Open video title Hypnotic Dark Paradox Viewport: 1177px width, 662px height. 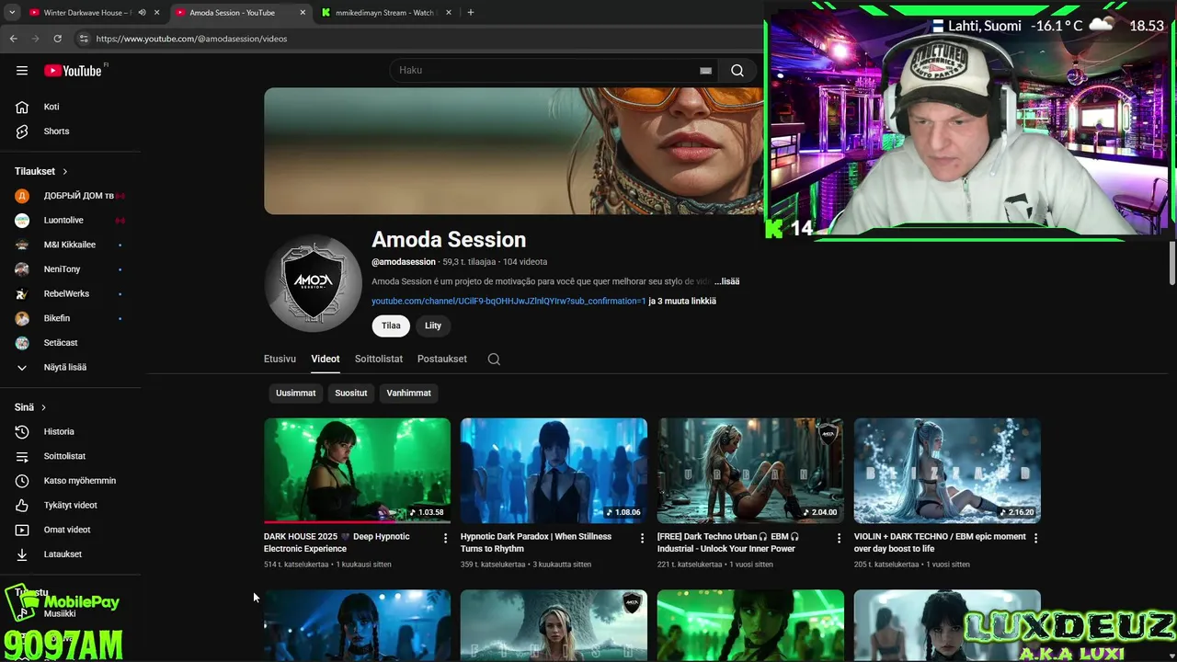(x=536, y=542)
